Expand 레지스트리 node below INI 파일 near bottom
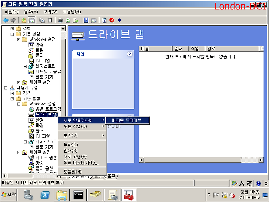The width and height of the screenshot is (269, 202). pyautogui.click(x=25, y=142)
